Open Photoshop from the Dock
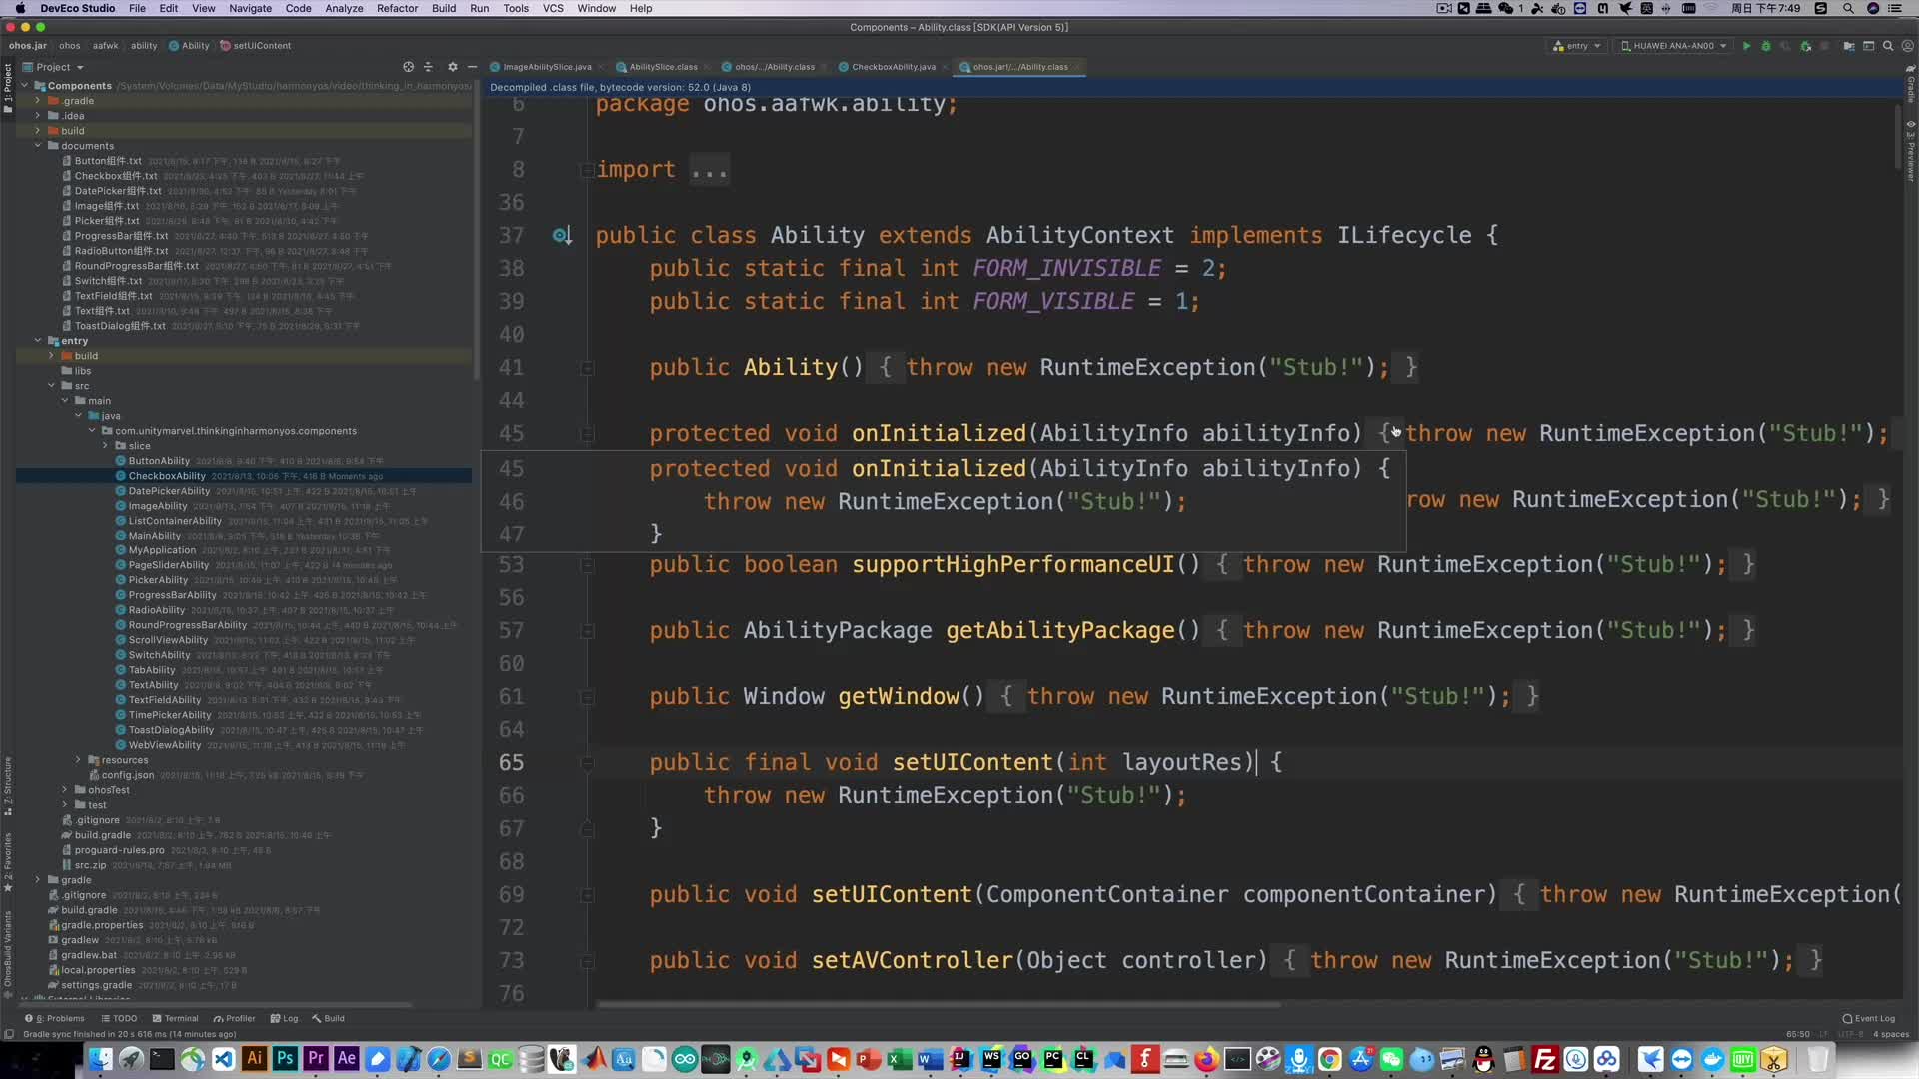Screen dimensions: 1919x1079 tap(285, 1058)
